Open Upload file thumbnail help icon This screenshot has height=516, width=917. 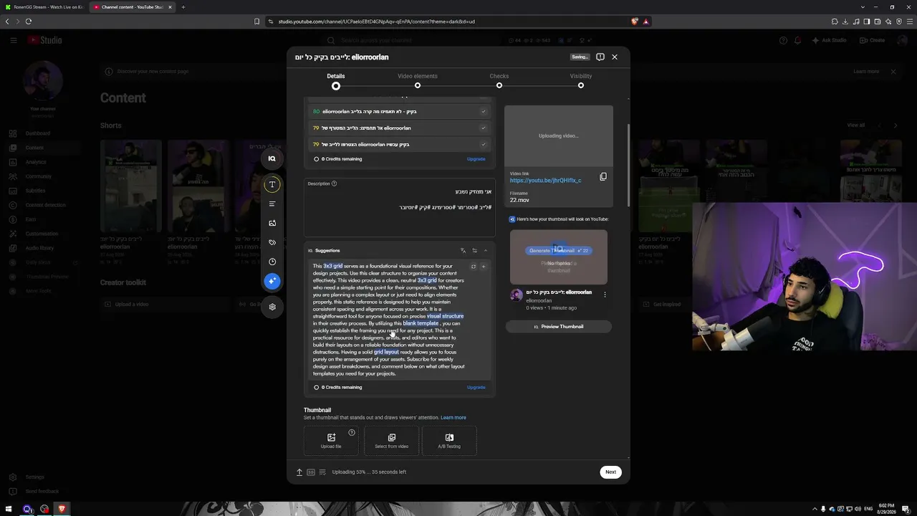[x=351, y=432]
